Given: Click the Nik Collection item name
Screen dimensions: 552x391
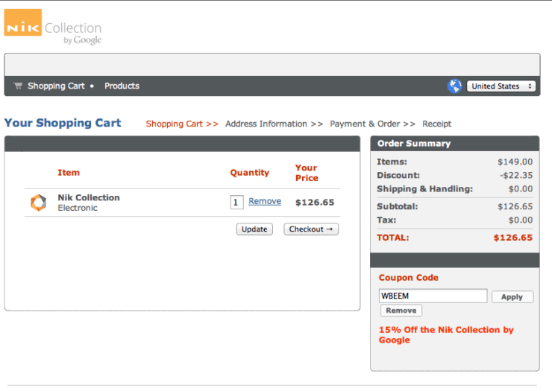Looking at the screenshot, I should (89, 197).
